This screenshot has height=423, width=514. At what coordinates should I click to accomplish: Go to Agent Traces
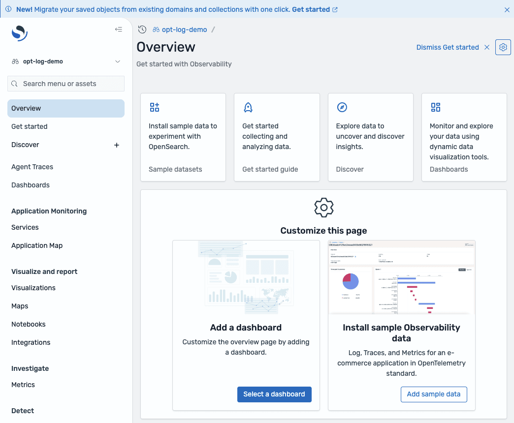tap(32, 167)
